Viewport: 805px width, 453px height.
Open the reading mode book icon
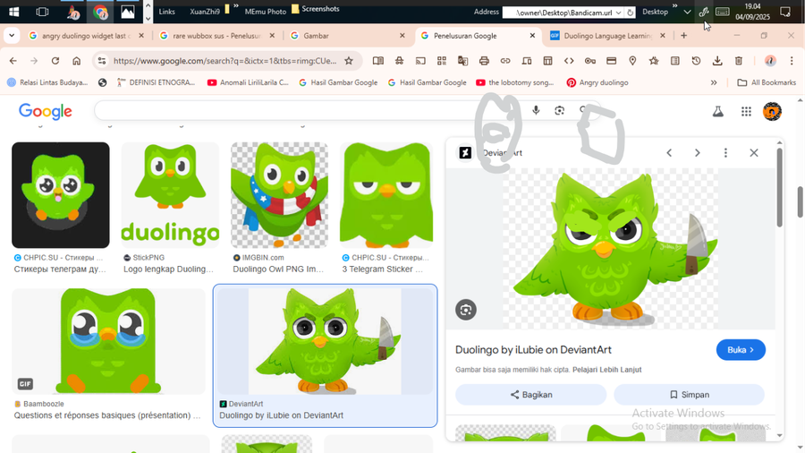pyautogui.click(x=377, y=61)
